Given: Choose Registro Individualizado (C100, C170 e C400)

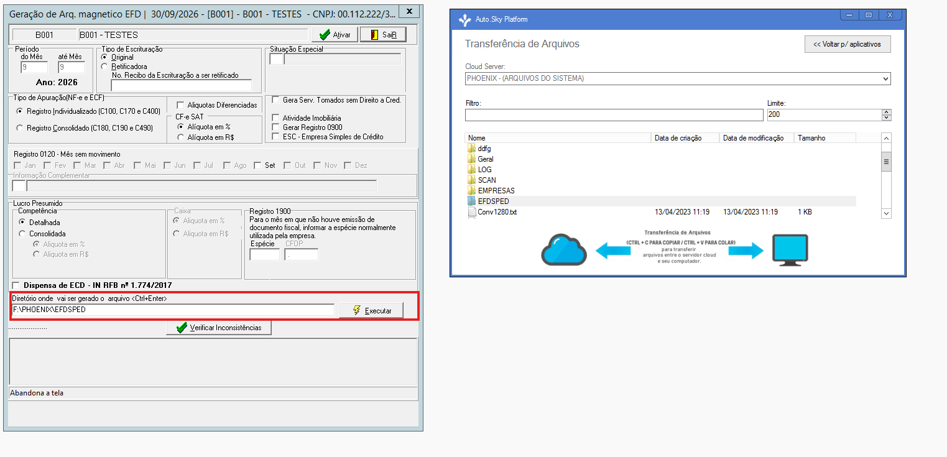Looking at the screenshot, I should point(21,111).
